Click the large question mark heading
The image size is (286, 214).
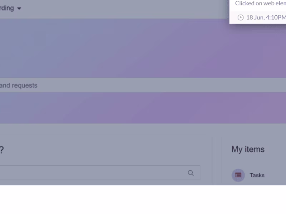coord(2,150)
